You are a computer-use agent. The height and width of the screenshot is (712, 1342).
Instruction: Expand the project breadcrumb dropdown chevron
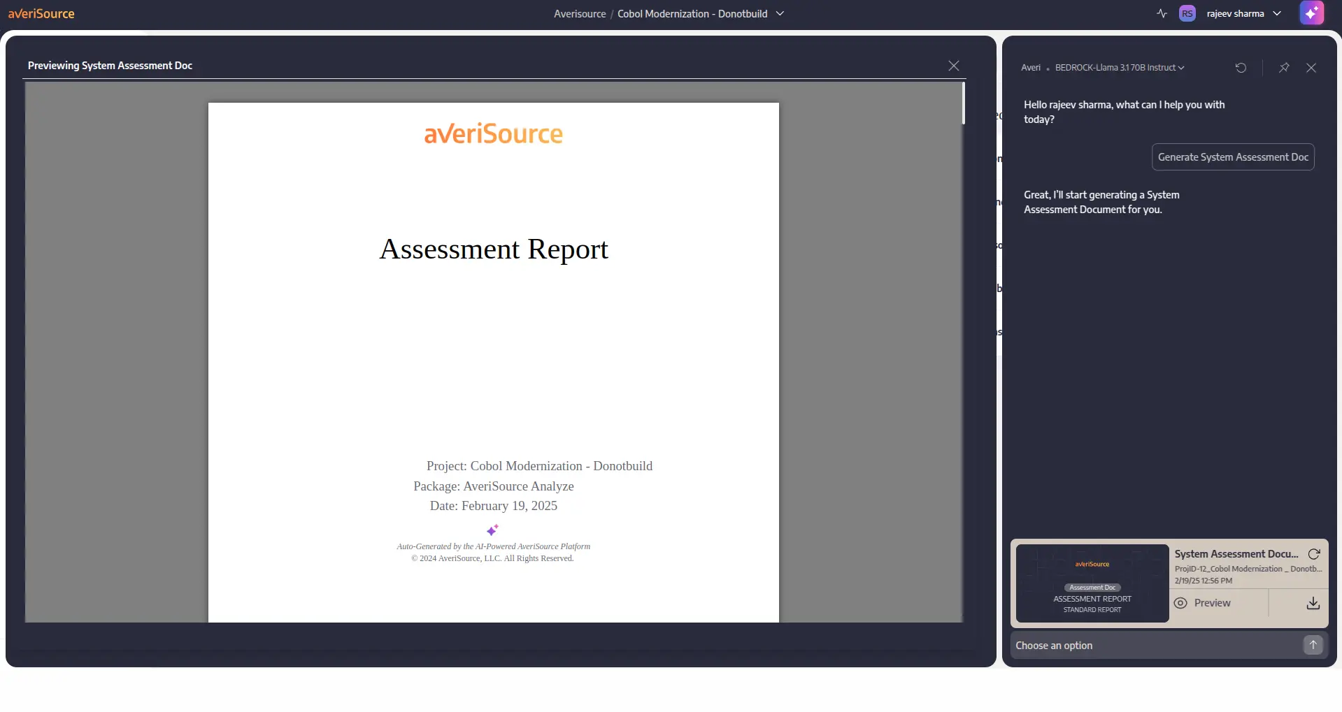coord(780,13)
